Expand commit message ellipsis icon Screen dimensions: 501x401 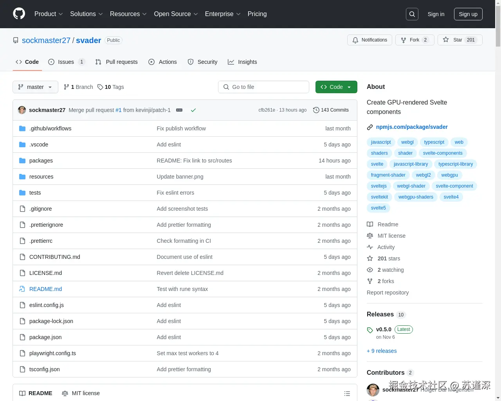179,110
